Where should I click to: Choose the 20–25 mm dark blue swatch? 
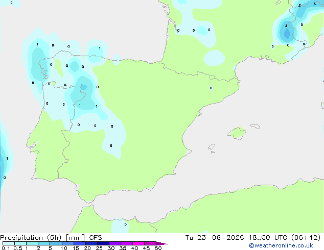coord(91,243)
